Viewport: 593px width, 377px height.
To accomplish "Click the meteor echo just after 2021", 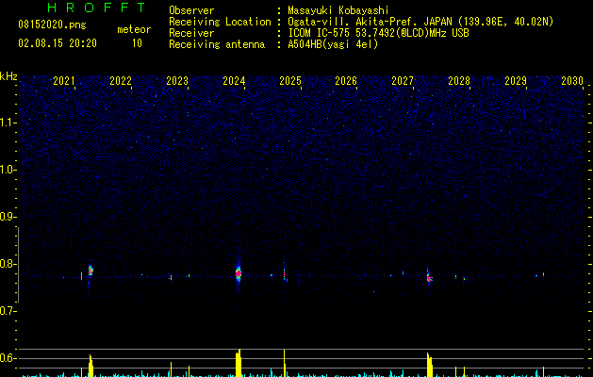I will [x=91, y=270].
